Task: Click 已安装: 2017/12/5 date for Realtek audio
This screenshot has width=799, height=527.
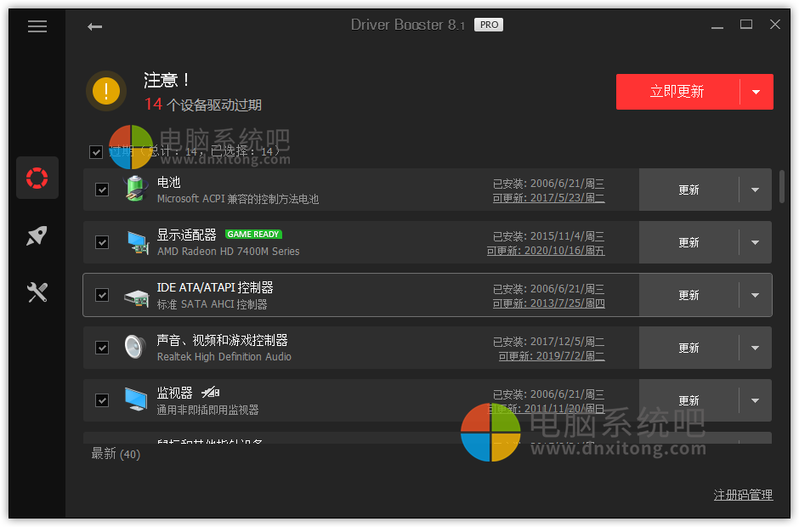Action: click(x=549, y=342)
